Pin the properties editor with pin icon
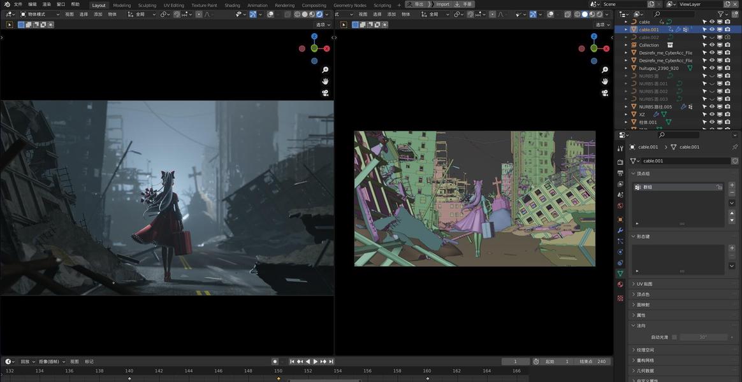Image resolution: width=742 pixels, height=382 pixels. [x=735, y=147]
